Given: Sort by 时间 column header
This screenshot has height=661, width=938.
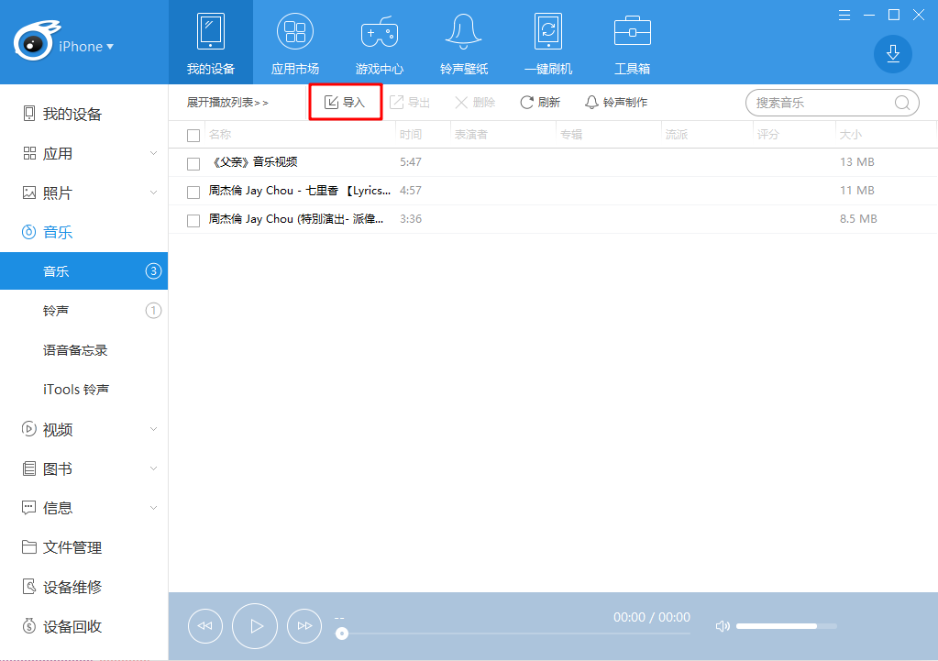Looking at the screenshot, I should [x=411, y=135].
